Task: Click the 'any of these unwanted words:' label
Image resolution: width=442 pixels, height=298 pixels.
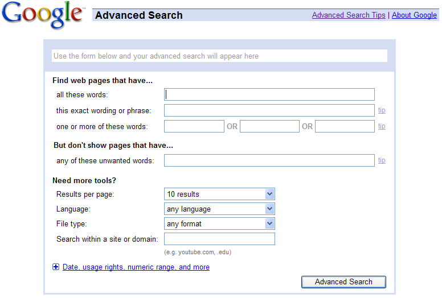Action: 105,161
